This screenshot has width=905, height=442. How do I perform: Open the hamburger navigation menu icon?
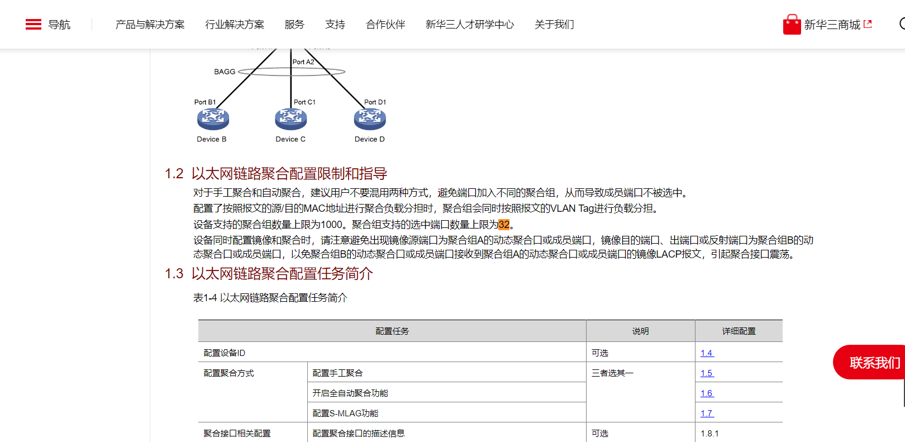(34, 24)
